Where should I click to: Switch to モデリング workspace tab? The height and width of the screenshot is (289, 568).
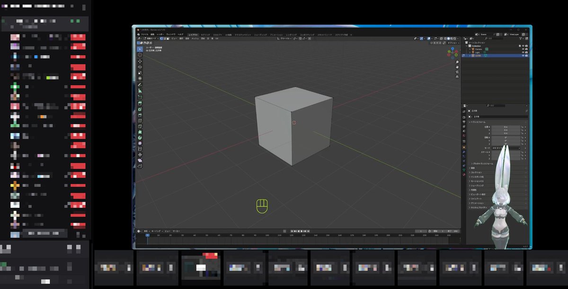[x=205, y=35]
